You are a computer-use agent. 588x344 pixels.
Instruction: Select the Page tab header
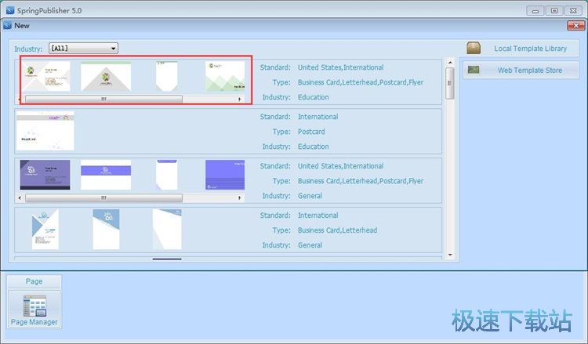[34, 281]
